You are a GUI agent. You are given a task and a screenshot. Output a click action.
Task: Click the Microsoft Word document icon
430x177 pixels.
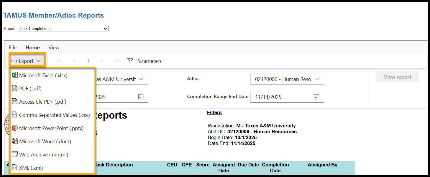click(14, 141)
